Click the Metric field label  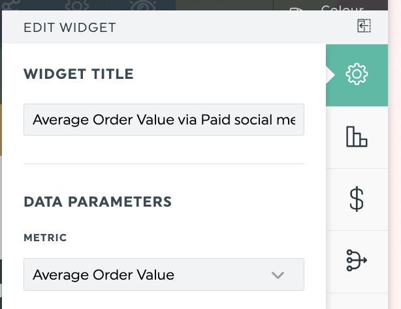point(45,238)
